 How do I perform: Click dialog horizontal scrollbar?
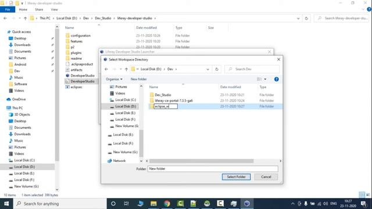tap(201, 161)
